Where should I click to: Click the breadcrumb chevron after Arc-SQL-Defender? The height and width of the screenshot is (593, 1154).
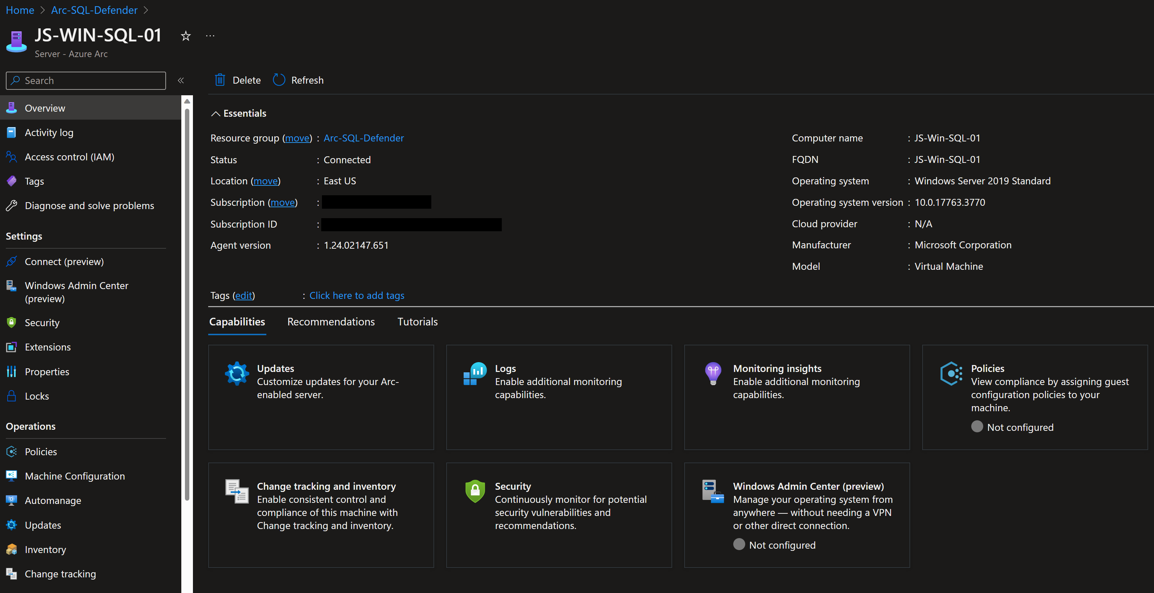[146, 10]
